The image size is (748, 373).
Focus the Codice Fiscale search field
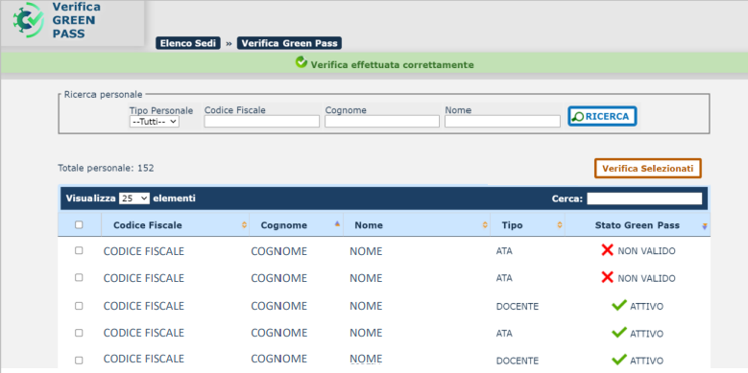[x=262, y=122]
